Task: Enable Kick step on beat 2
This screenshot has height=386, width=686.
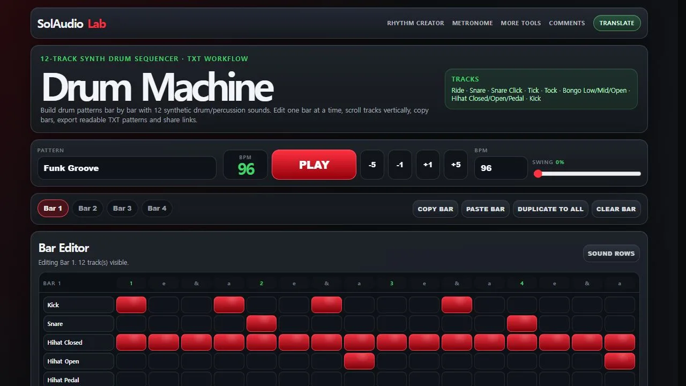Action: pos(262,305)
